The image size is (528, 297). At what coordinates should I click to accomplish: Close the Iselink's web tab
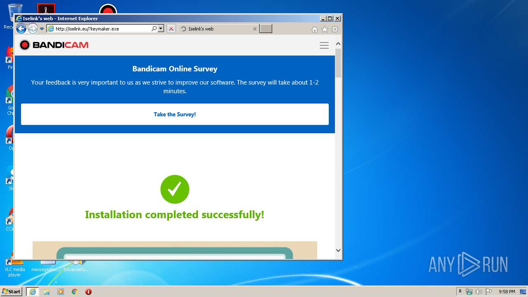click(255, 29)
